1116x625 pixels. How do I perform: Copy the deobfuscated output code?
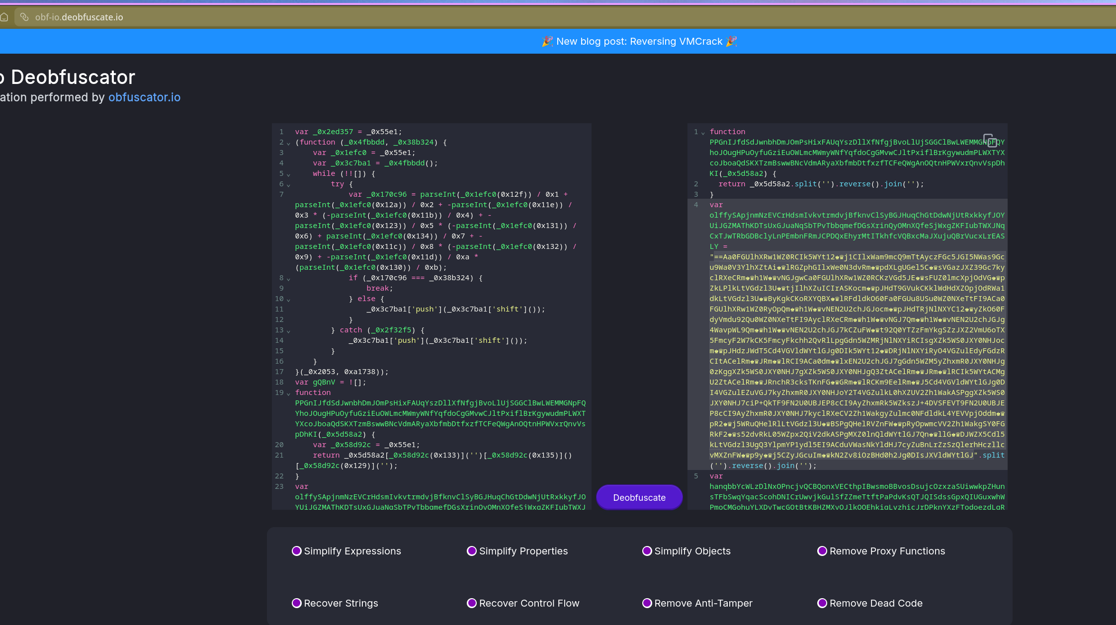(x=989, y=140)
